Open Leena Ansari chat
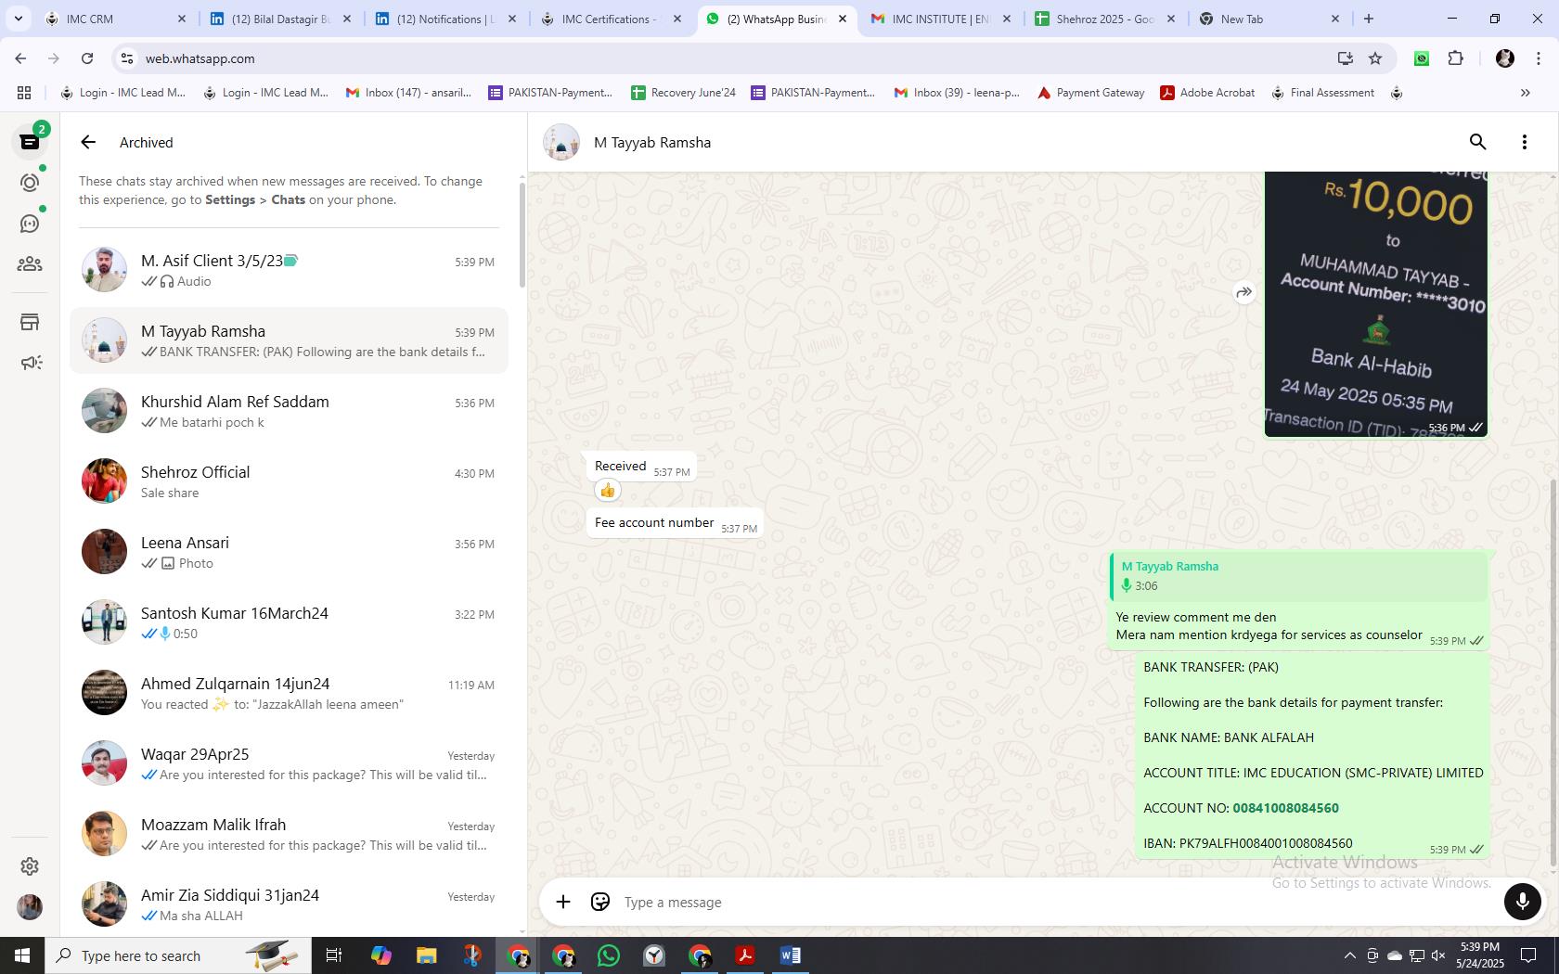 [289, 552]
